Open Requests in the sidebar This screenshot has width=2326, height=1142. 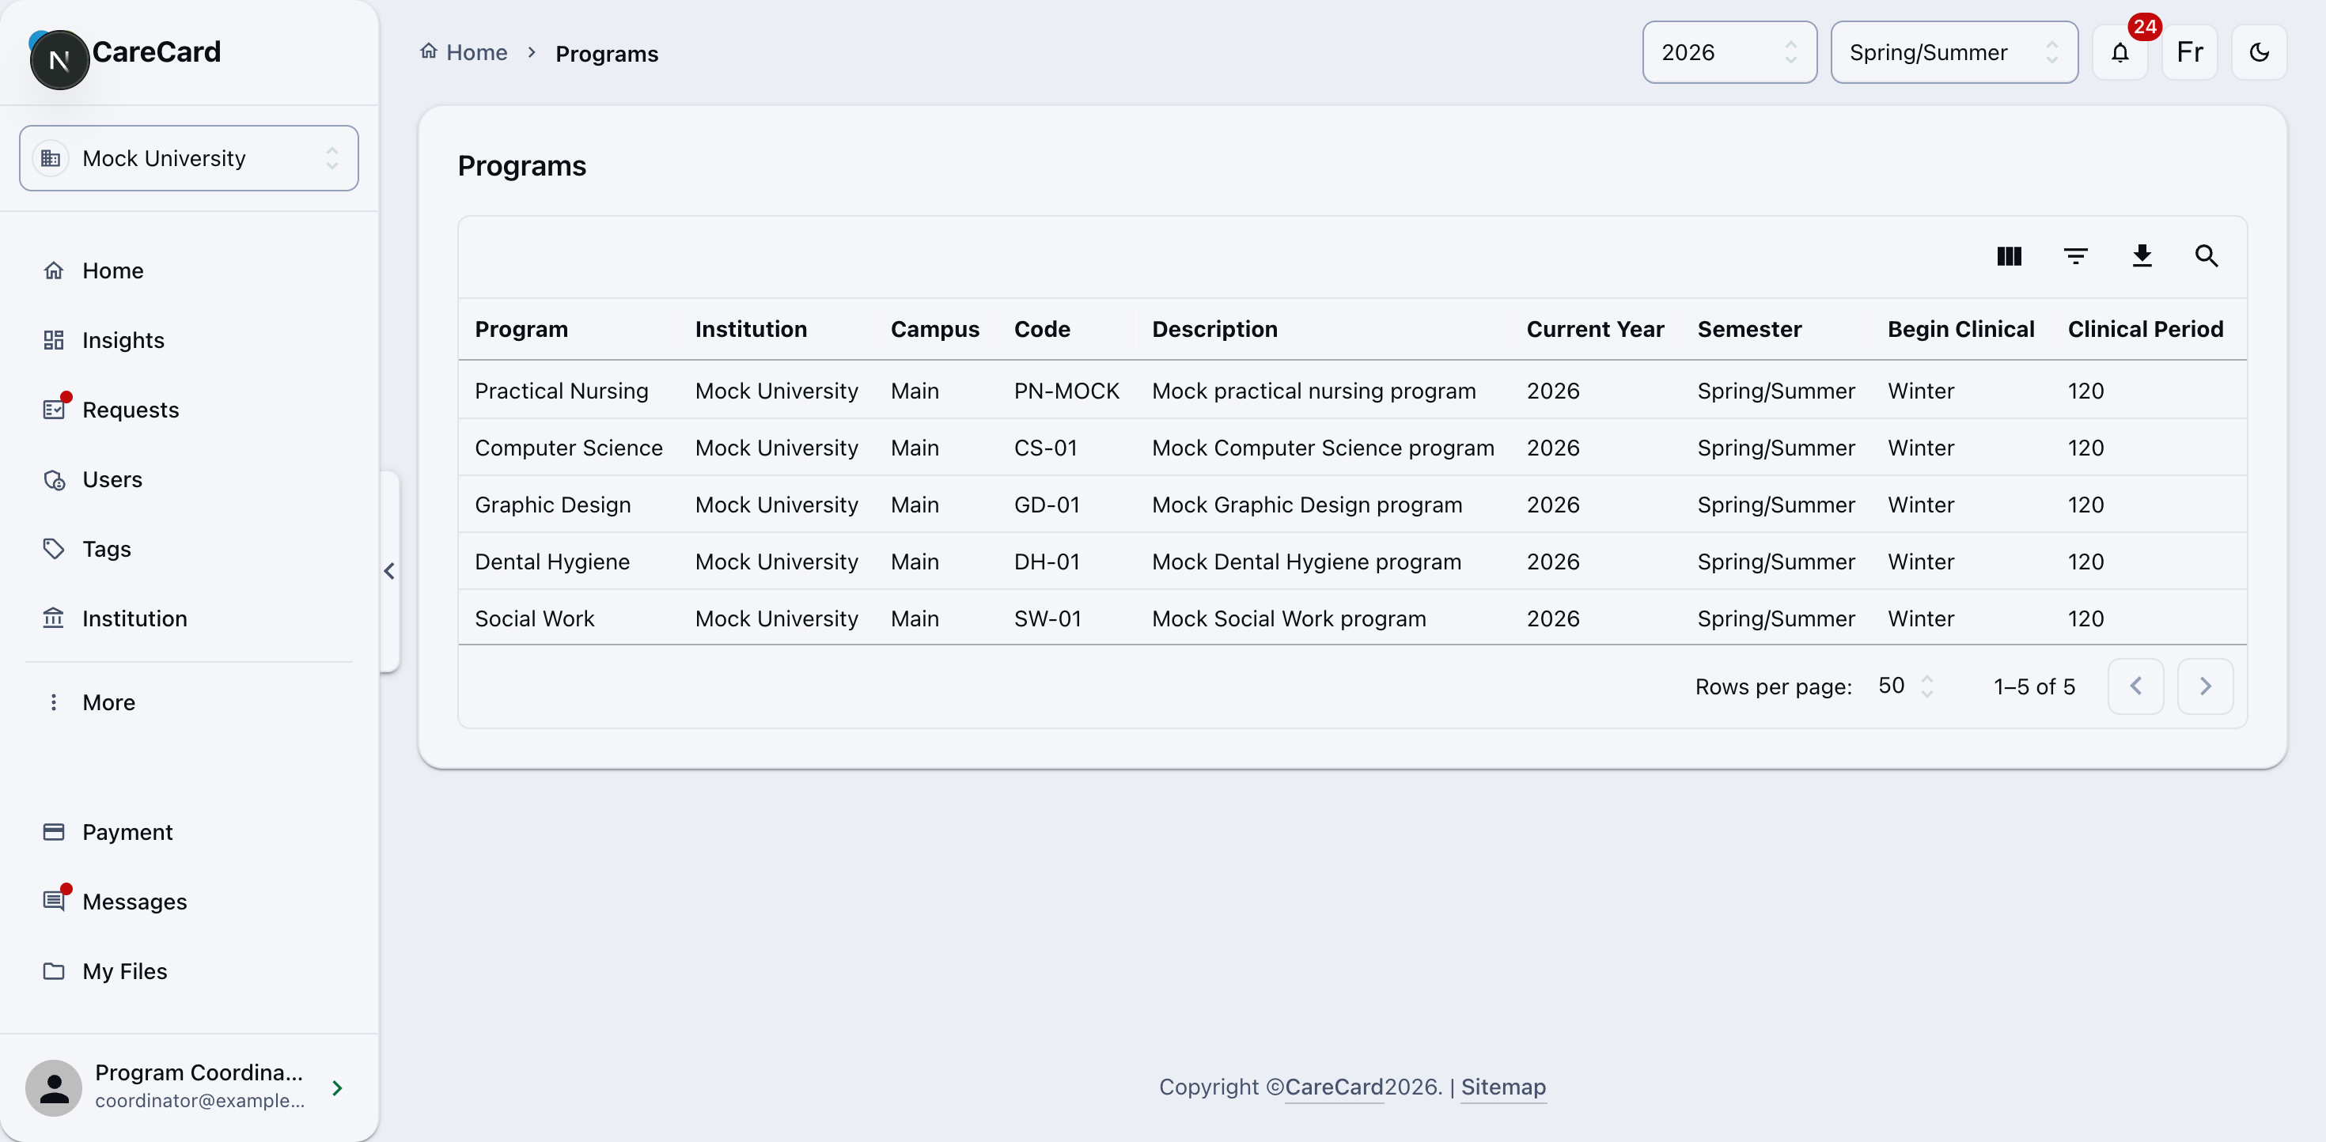[189, 410]
